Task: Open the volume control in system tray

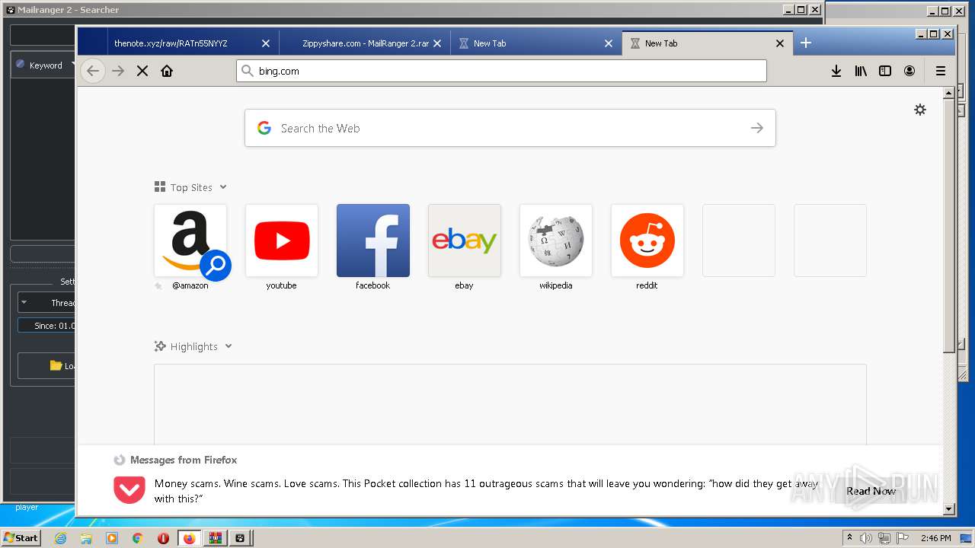Action: [x=866, y=538]
